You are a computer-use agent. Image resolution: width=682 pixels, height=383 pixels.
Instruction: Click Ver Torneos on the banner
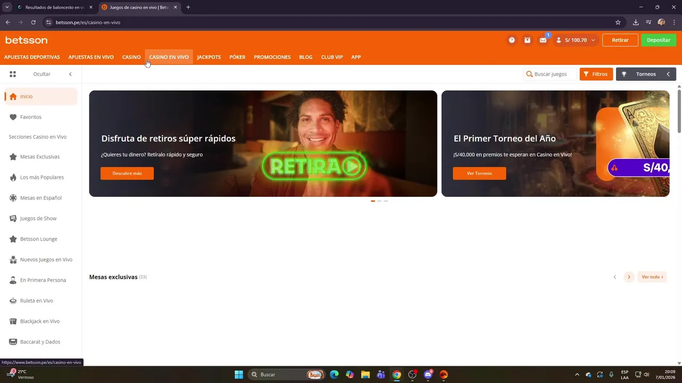tap(480, 173)
